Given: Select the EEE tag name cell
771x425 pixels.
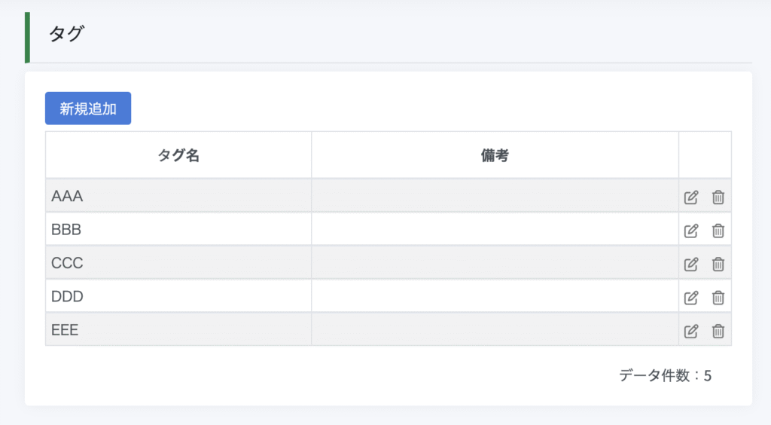Looking at the screenshot, I should click(178, 329).
